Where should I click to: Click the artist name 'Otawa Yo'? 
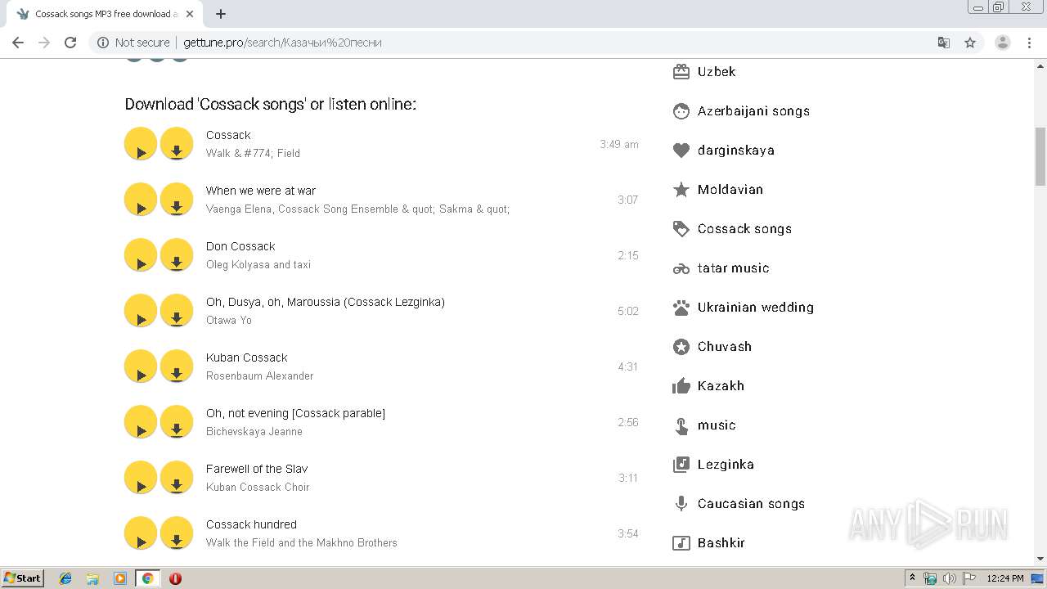229,320
